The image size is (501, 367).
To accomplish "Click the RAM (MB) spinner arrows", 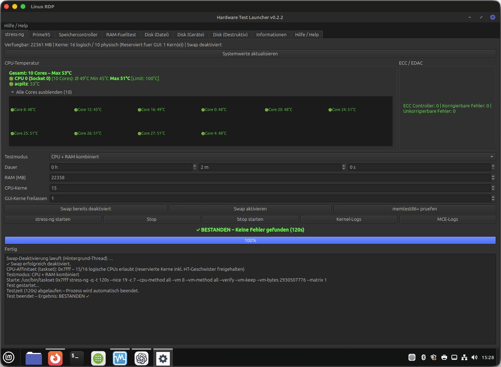I will [x=493, y=177].
